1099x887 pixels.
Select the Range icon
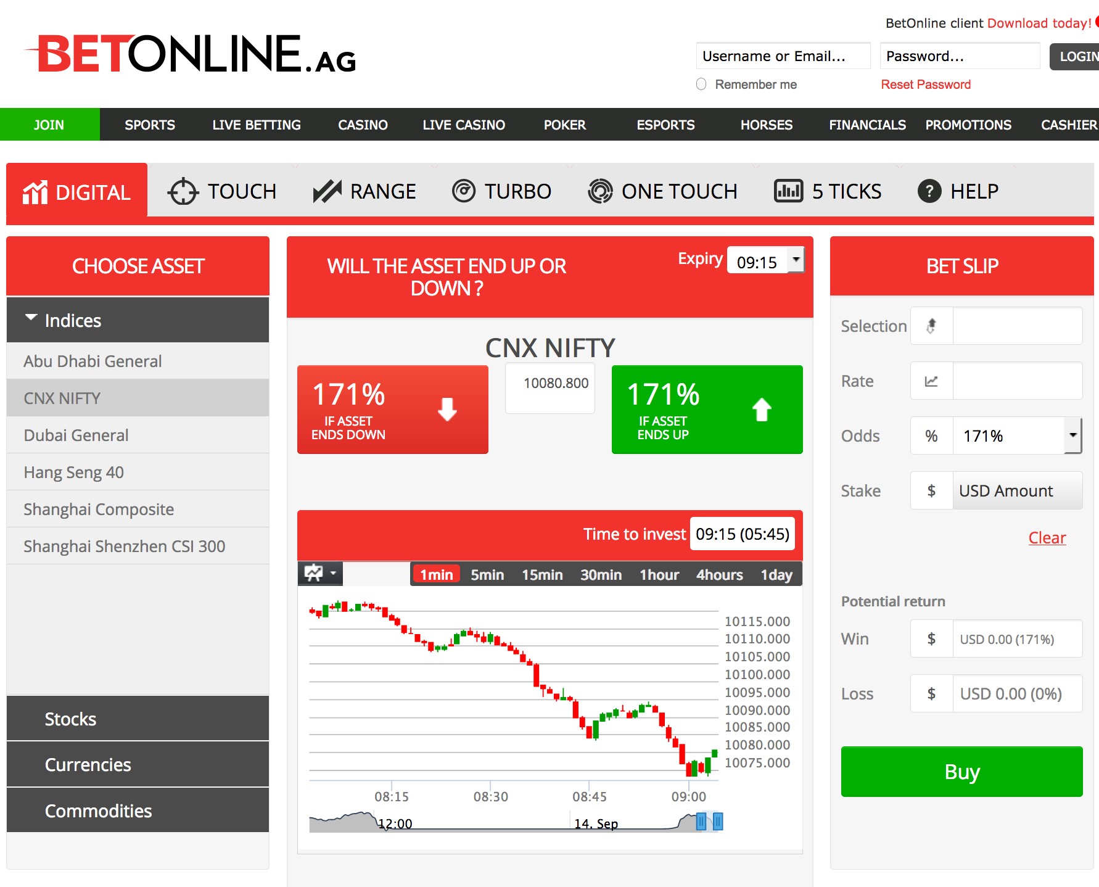pos(327,191)
